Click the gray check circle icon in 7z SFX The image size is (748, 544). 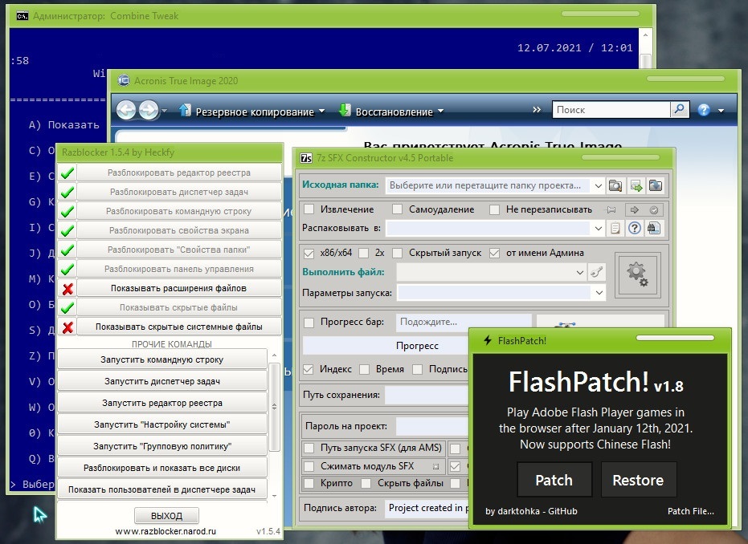click(x=654, y=209)
